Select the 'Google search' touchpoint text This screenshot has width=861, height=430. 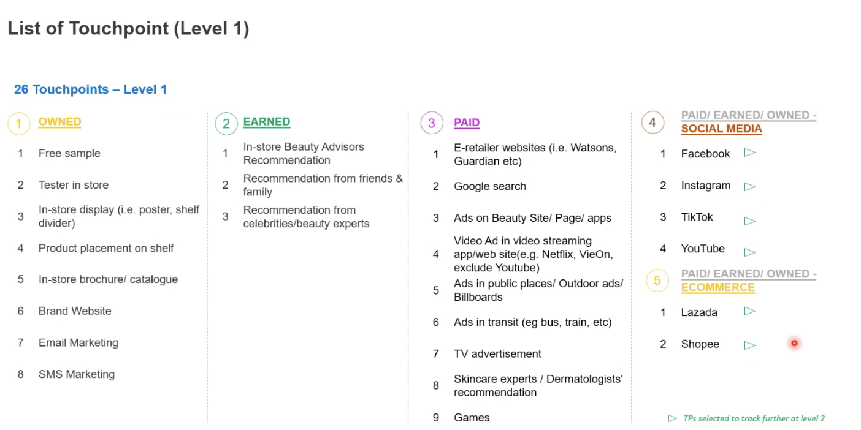[490, 186]
